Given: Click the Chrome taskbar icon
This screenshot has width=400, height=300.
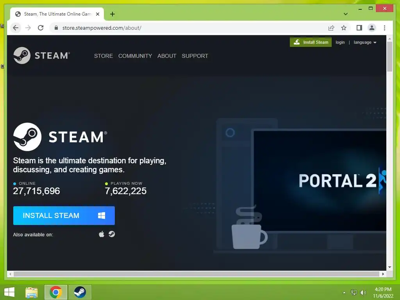Looking at the screenshot, I should coord(56,292).
